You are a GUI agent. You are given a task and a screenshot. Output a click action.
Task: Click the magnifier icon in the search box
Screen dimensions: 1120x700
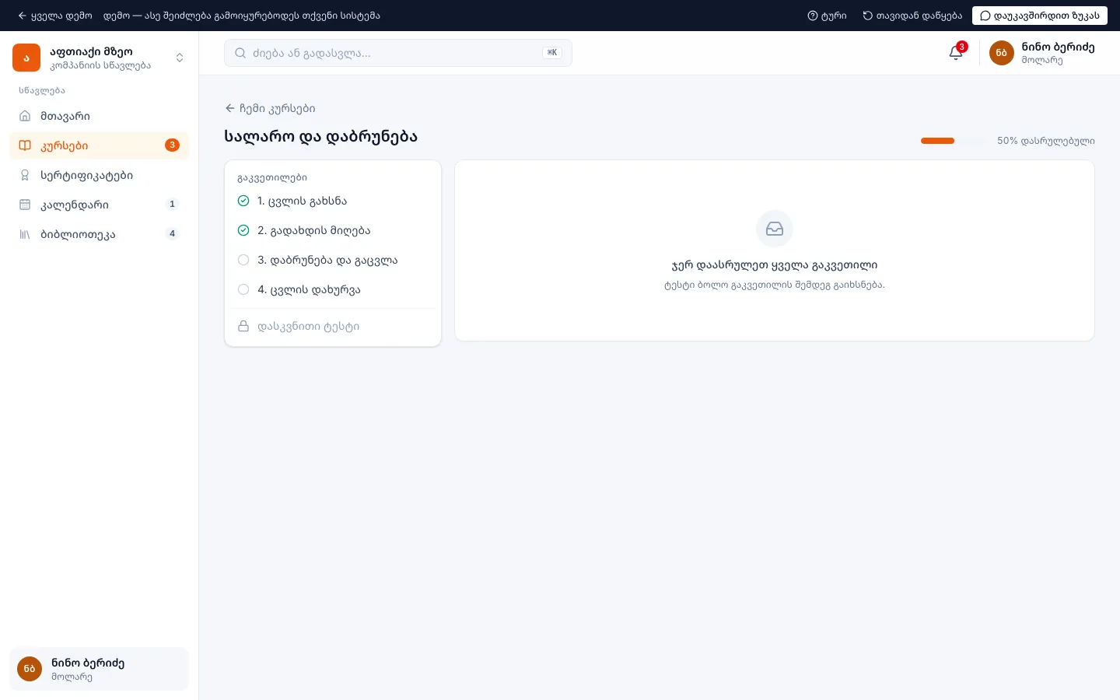tap(240, 53)
